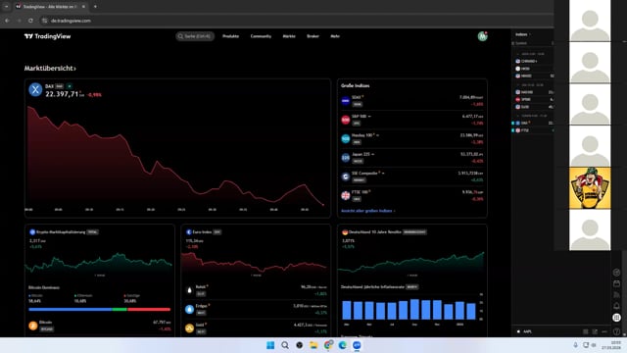The image size is (627, 353).
Task: Open new browser tab plus button
Action: pyautogui.click(x=95, y=7)
